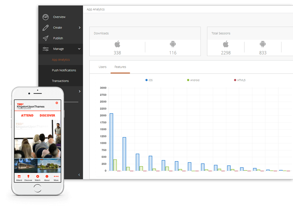Click the Apple icon under Total Sessions

[226, 44]
